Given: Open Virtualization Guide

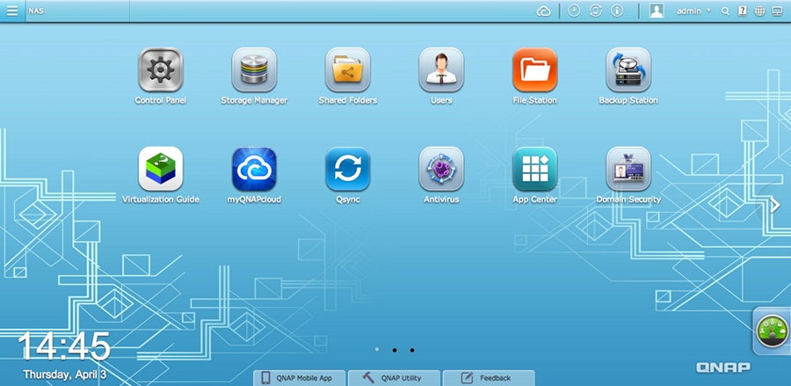Looking at the screenshot, I should tap(160, 169).
